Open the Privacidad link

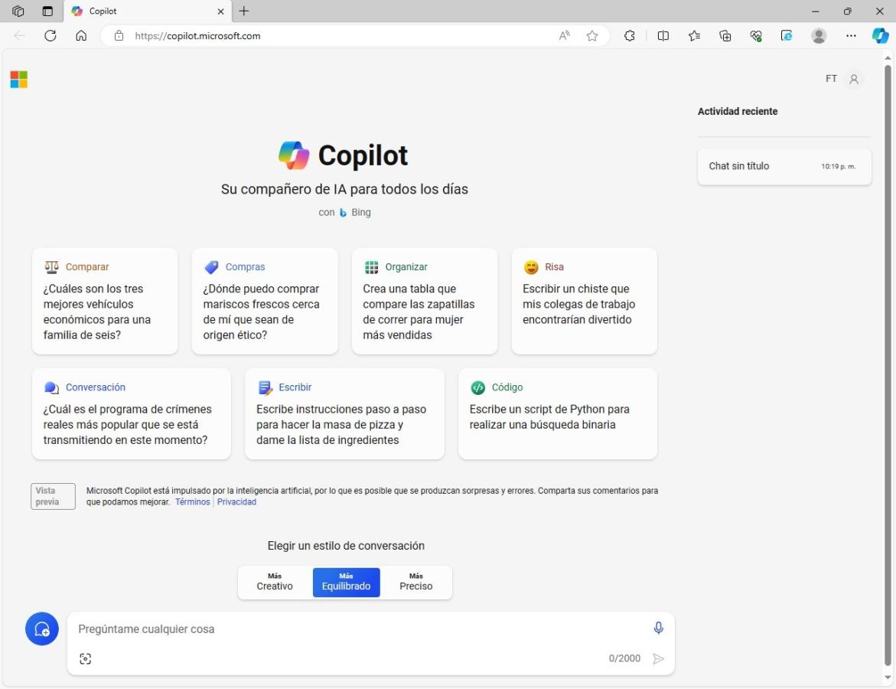point(236,502)
